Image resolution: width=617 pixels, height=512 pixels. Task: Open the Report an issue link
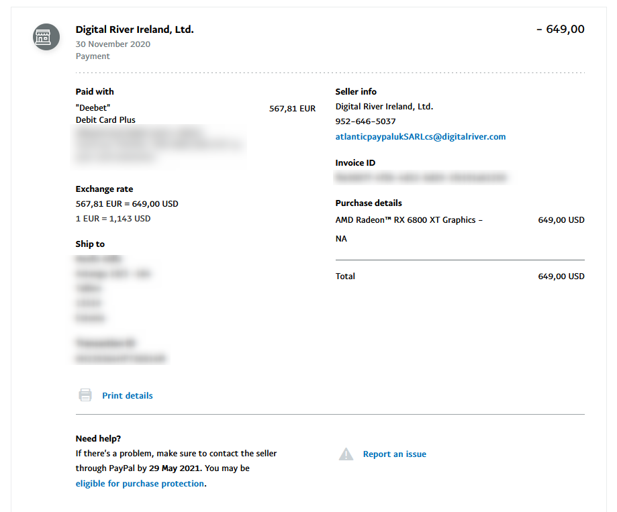394,454
